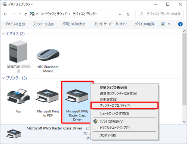
Task: Click the vertical scrollbar down arrow
Action: pos(184,122)
